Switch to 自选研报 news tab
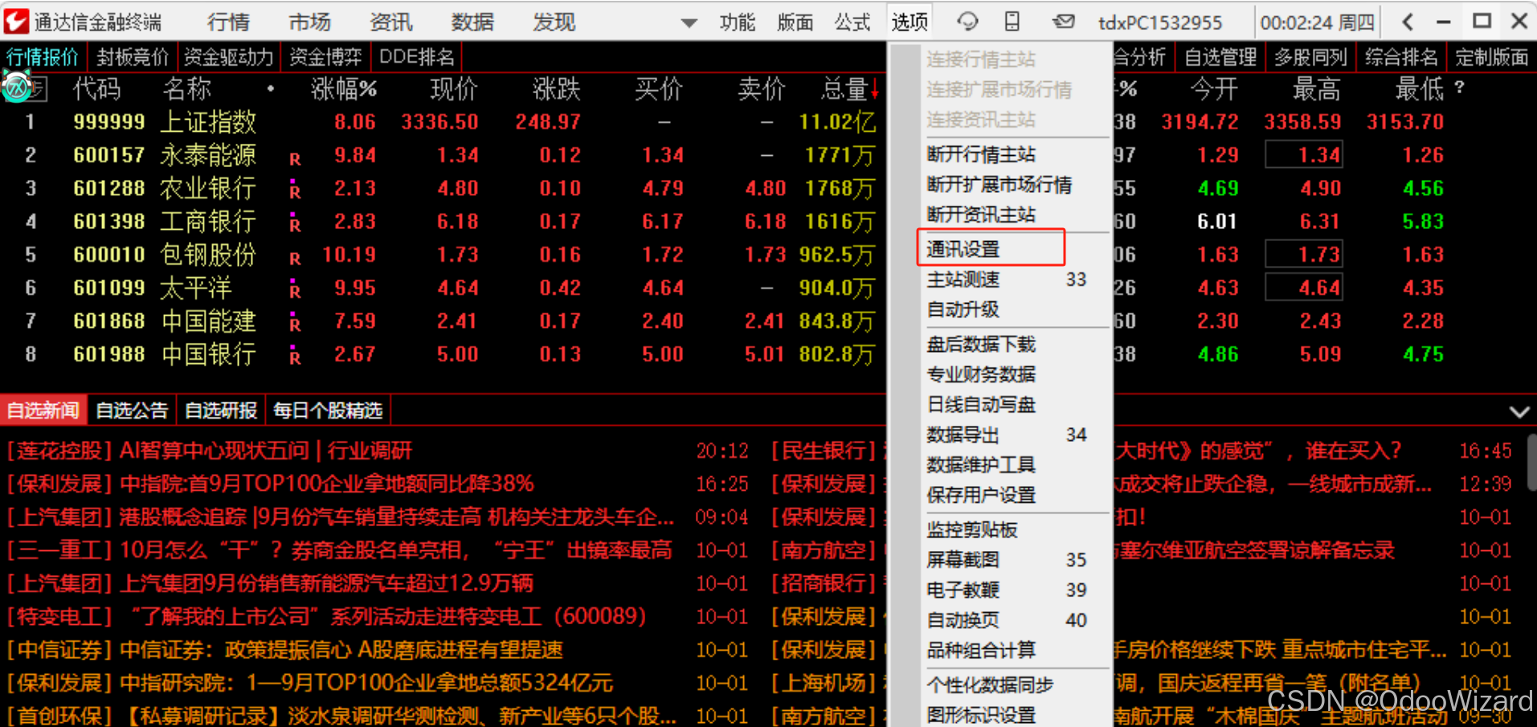Image resolution: width=1537 pixels, height=727 pixels. pos(221,411)
